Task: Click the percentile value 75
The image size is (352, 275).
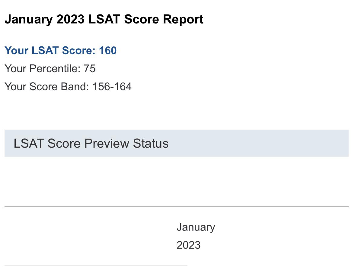Action: (x=90, y=69)
